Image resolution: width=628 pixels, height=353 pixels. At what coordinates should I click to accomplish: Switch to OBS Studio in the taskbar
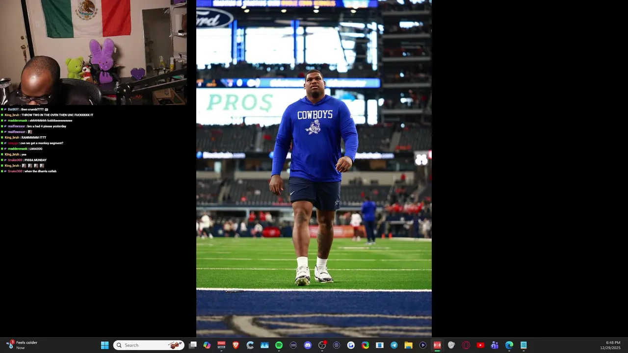322,345
